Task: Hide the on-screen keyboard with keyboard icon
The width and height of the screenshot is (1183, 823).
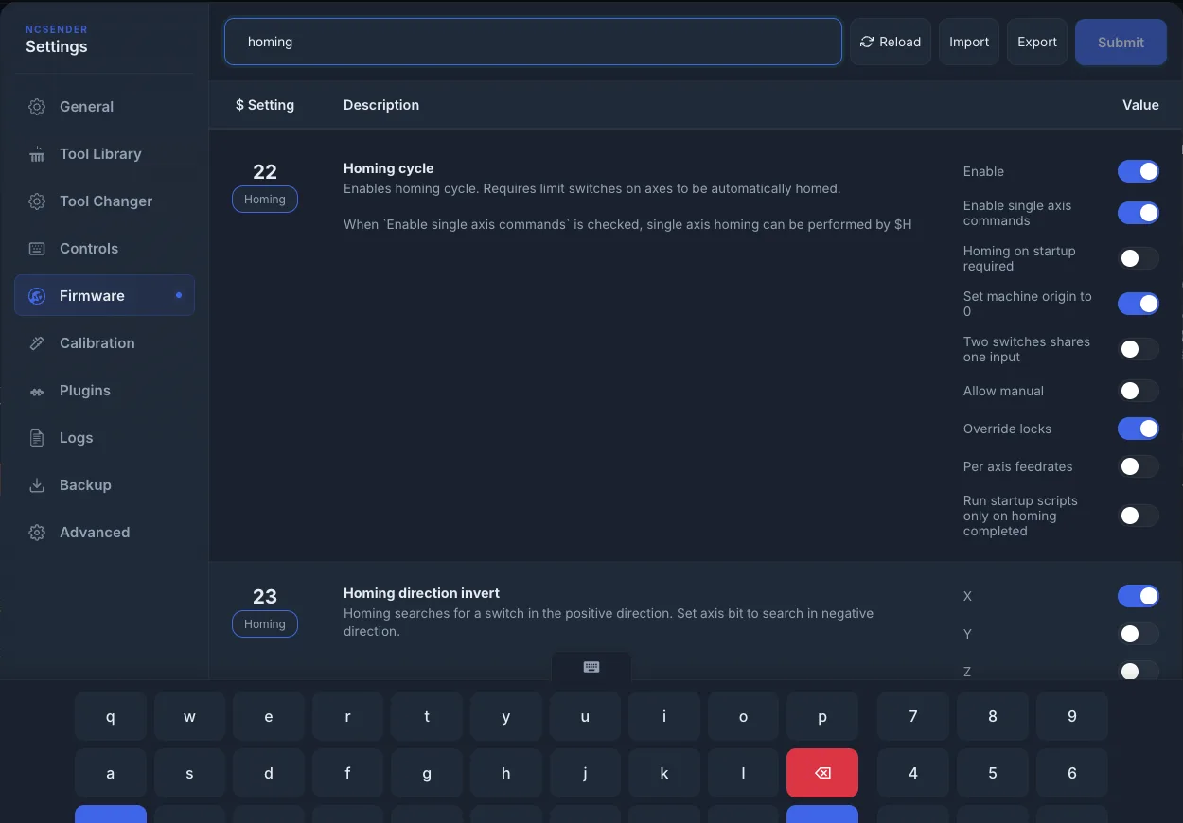Action: pos(591,667)
